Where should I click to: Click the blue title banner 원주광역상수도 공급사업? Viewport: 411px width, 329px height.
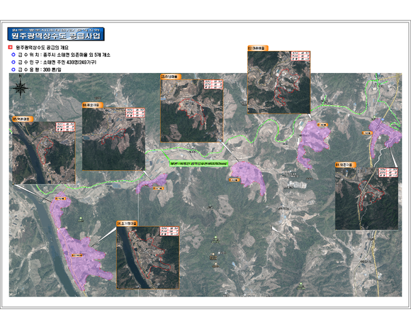click(x=56, y=34)
